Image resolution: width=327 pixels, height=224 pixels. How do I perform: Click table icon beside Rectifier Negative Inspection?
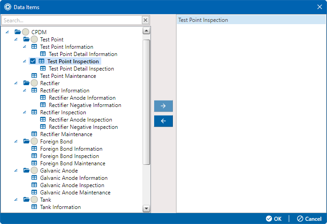pyautogui.click(x=43, y=127)
